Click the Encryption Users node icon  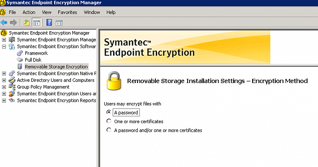click(x=12, y=93)
